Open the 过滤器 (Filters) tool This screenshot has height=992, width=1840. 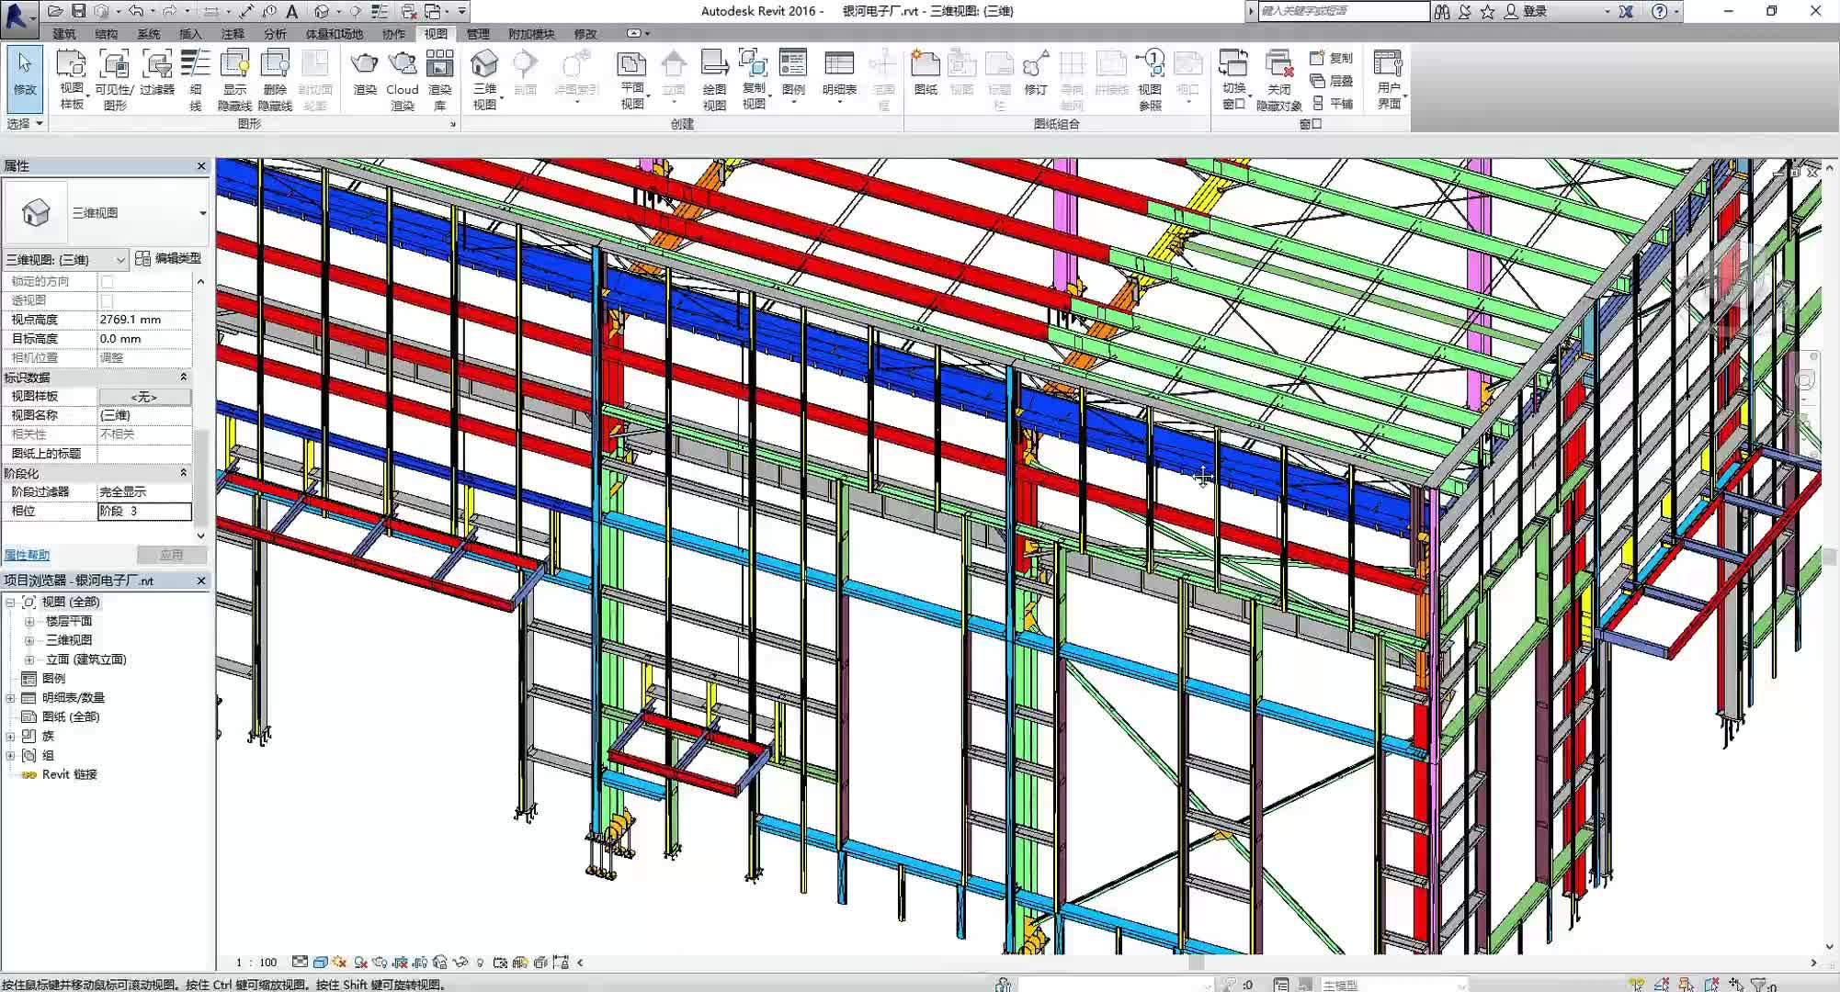tap(157, 64)
